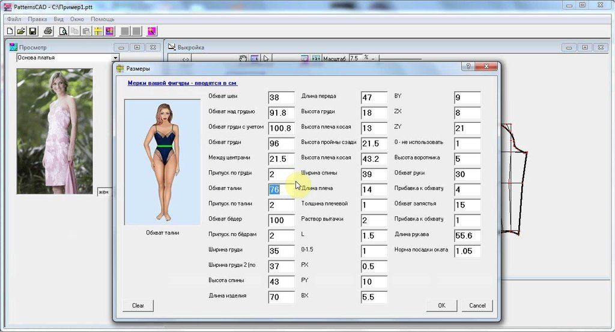The width and height of the screenshot is (615, 332).
Task: Click the purple 1:1 scale icon in Выкройка toolbar
Action: tap(255, 58)
